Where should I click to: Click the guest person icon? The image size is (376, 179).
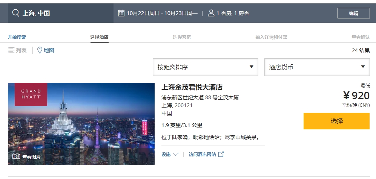[x=211, y=13]
